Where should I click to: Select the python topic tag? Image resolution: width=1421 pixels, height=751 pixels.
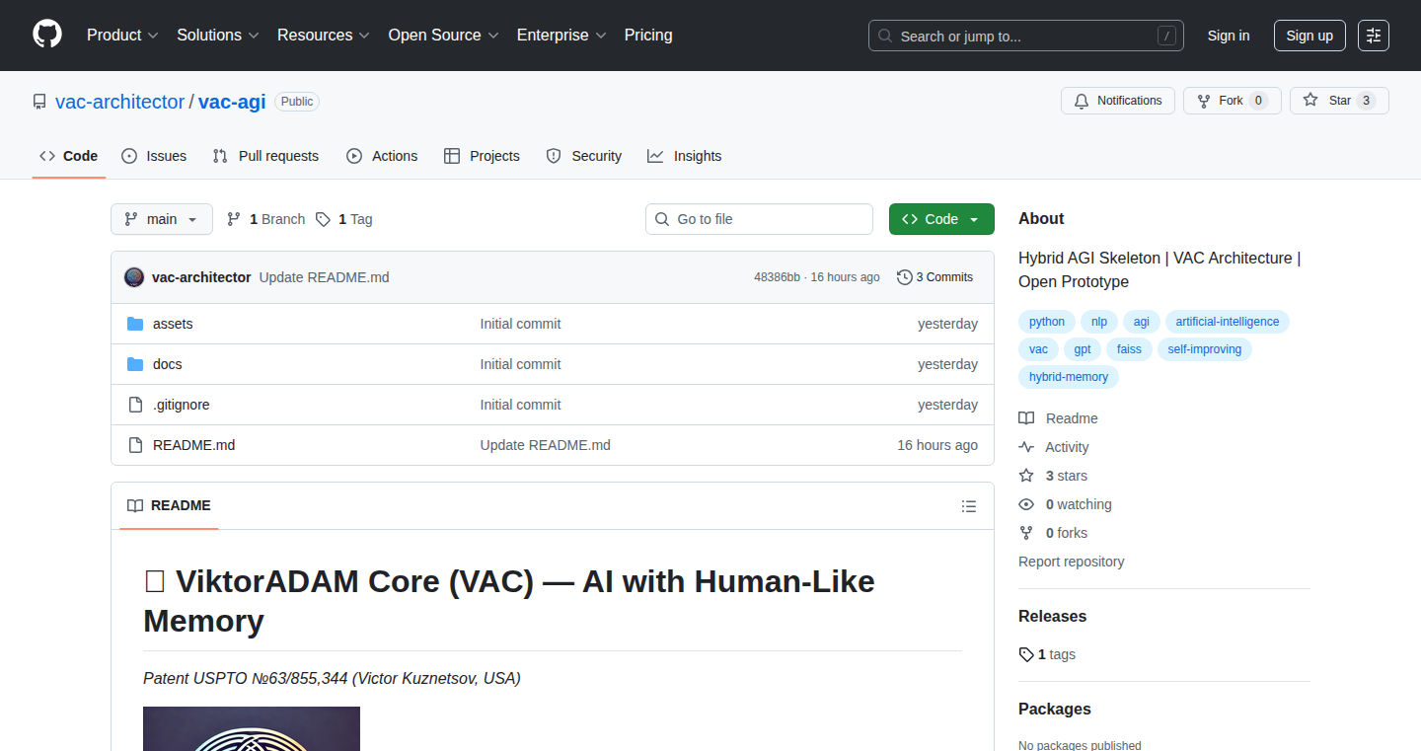pyautogui.click(x=1047, y=322)
